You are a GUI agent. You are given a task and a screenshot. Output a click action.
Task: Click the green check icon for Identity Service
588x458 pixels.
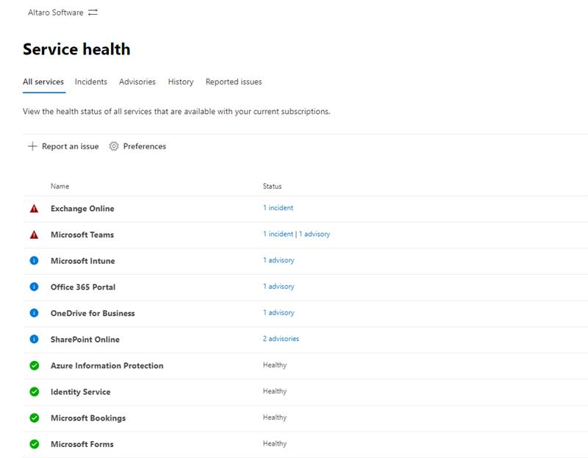click(x=34, y=392)
